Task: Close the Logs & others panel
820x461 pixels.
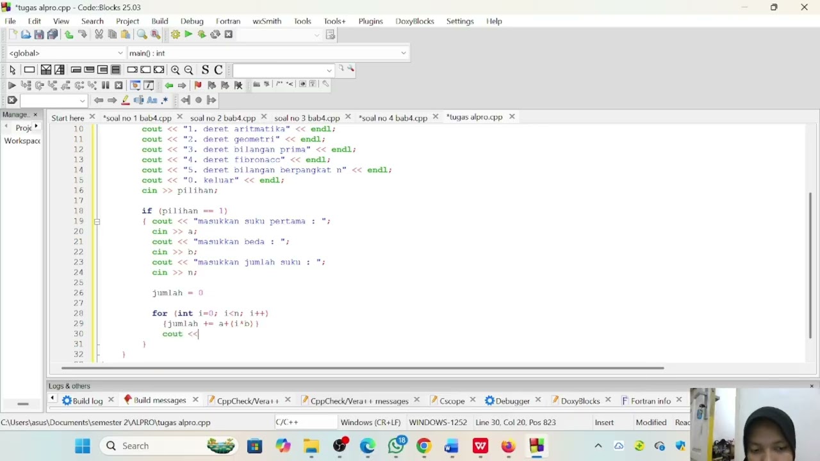Action: (x=812, y=386)
